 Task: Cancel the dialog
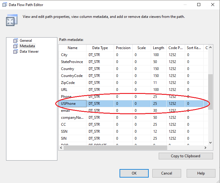click(166, 173)
